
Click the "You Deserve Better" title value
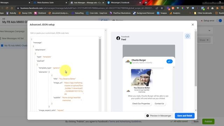(x=67, y=79)
